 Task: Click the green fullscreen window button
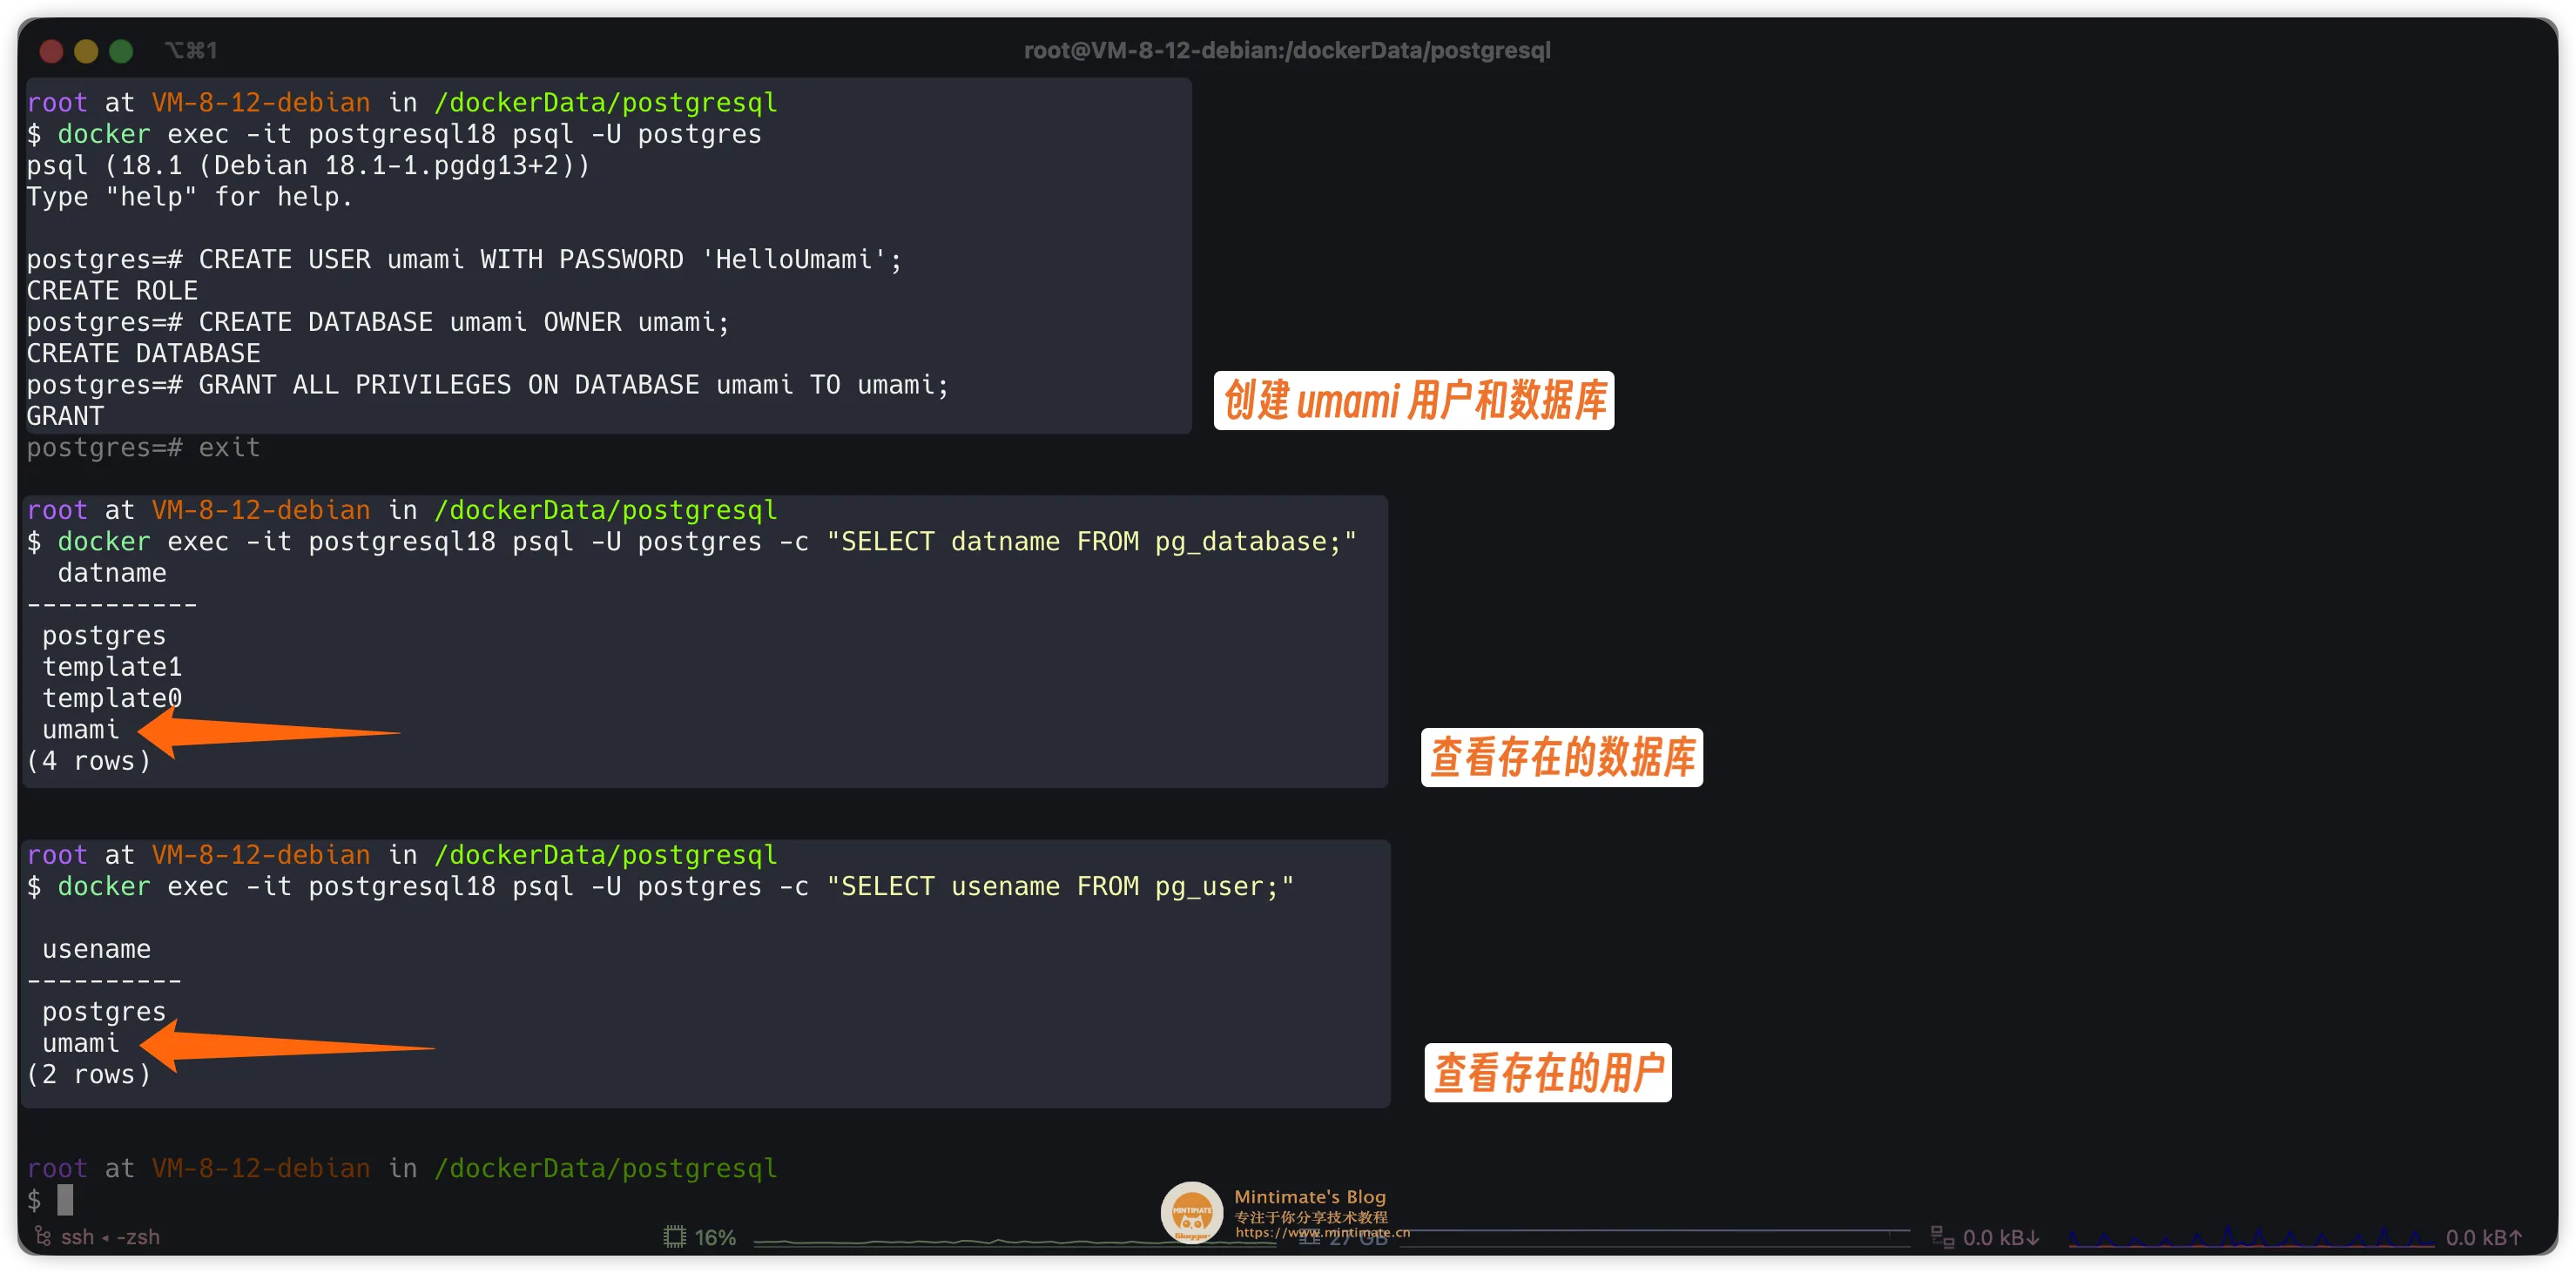point(121,51)
